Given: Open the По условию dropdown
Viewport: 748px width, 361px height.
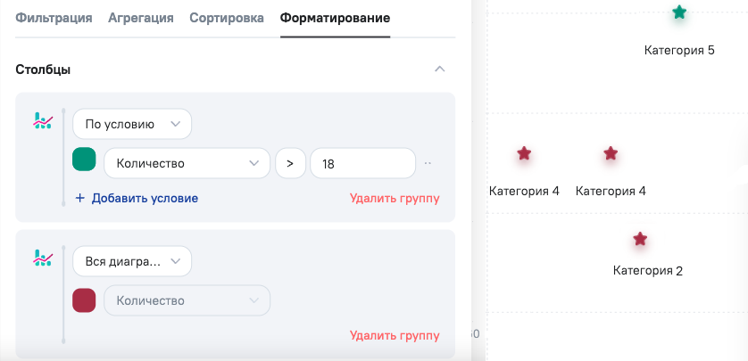Looking at the screenshot, I should coord(131,125).
